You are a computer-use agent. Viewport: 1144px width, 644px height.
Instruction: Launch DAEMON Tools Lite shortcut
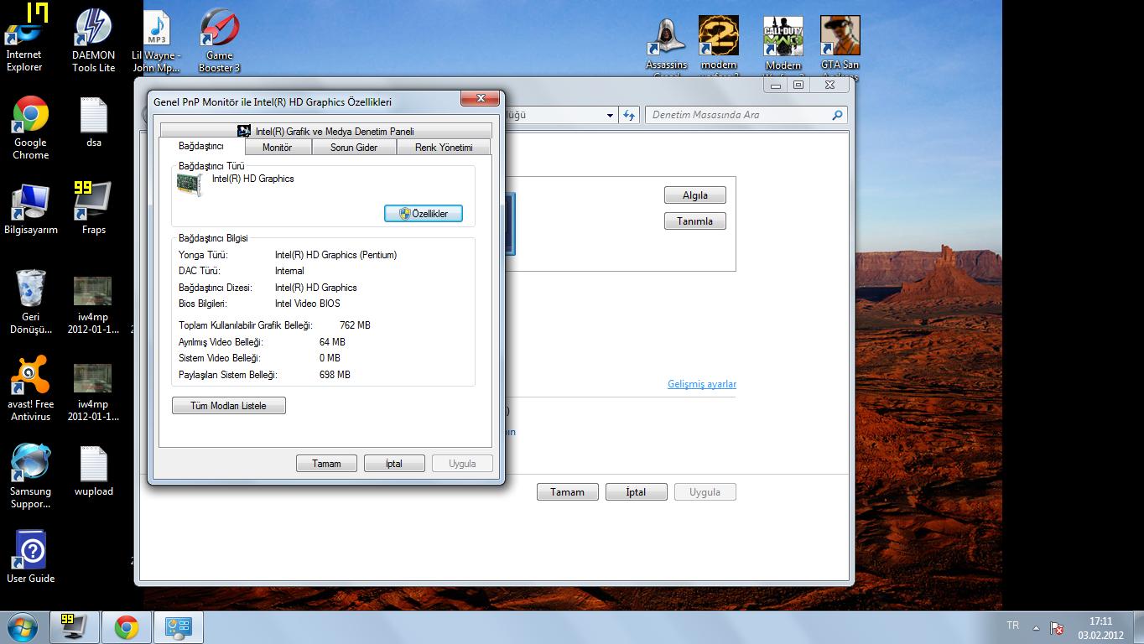click(93, 40)
